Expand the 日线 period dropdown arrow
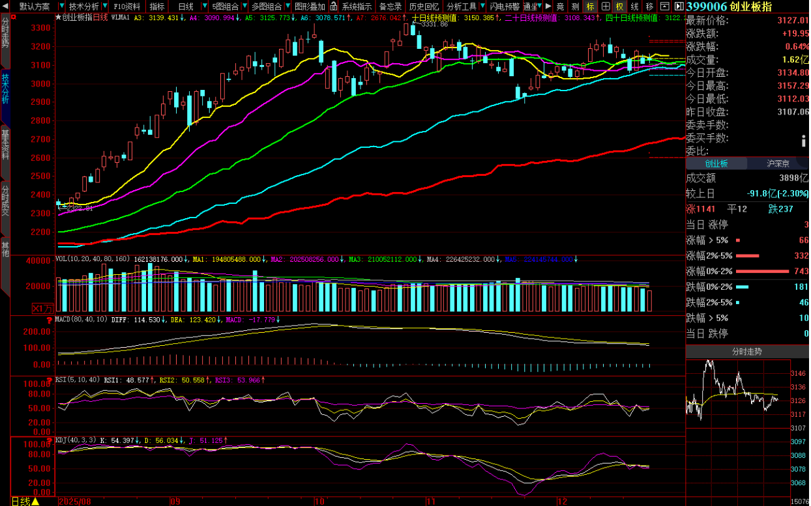 point(203,7)
